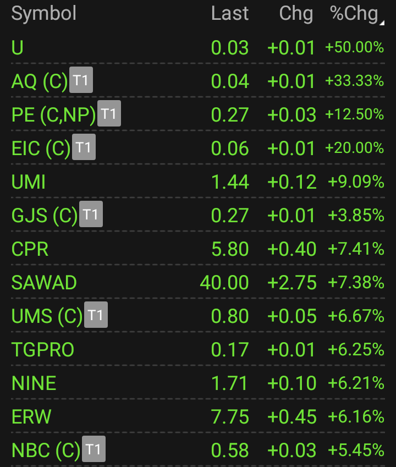Viewport: 396px width, 467px height.
Task: Tap the NINE symbol
Action: 34,383
